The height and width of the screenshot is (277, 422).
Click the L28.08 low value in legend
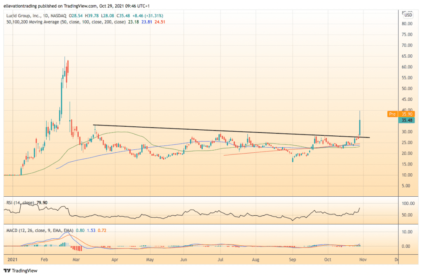coord(108,16)
